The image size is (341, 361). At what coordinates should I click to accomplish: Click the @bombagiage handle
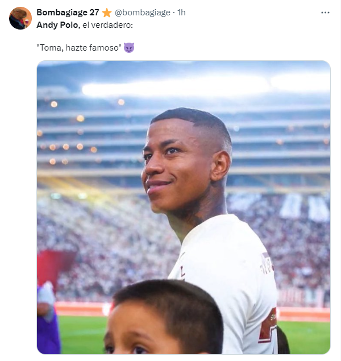point(143,13)
